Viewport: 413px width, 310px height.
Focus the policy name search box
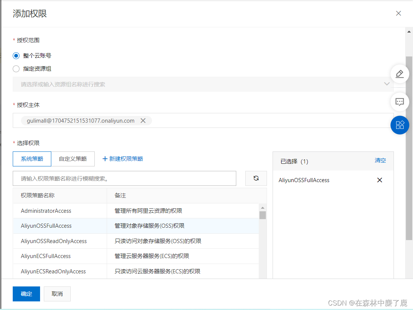tap(124, 178)
